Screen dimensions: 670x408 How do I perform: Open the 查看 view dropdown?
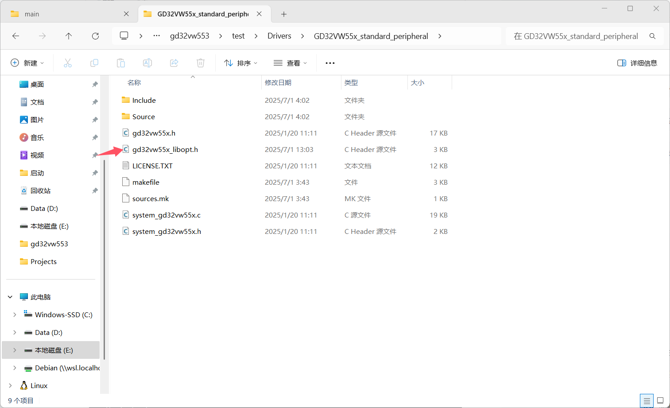tap(290, 62)
